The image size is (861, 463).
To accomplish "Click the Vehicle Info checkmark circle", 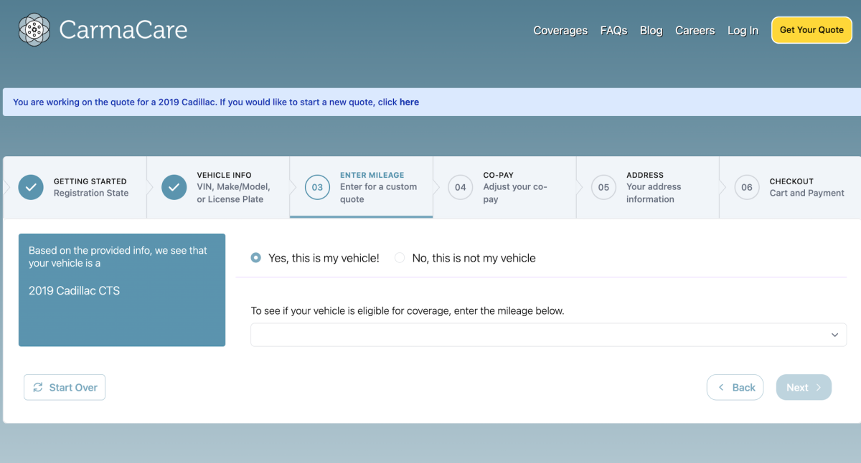I will [x=174, y=187].
